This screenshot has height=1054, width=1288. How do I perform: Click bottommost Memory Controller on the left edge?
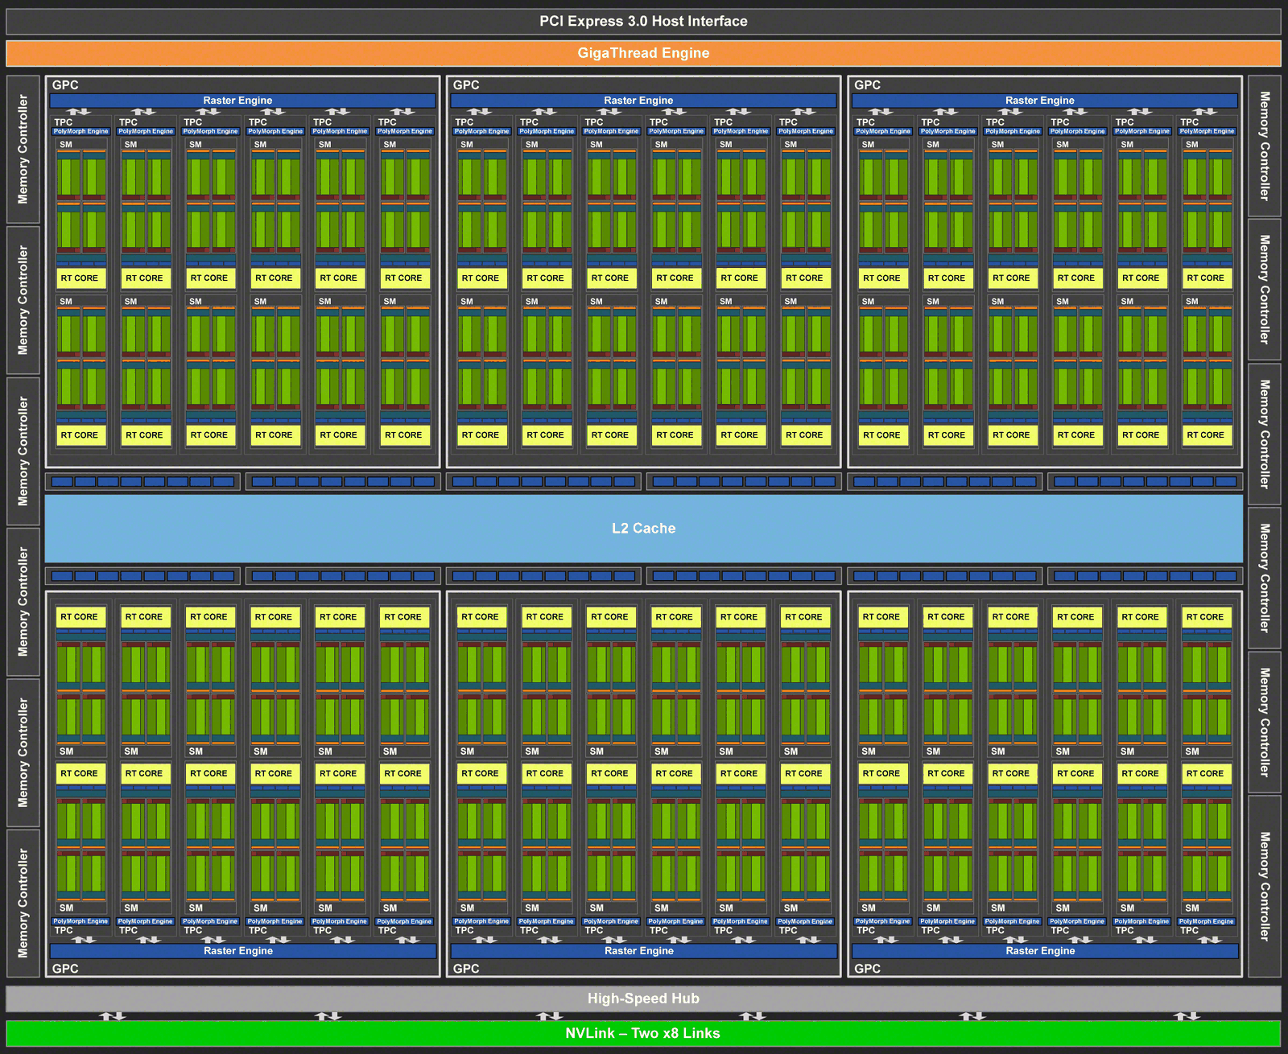coord(23,903)
